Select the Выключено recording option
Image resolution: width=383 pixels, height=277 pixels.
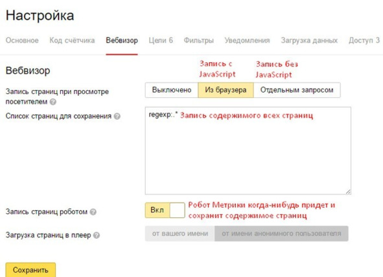172,90
